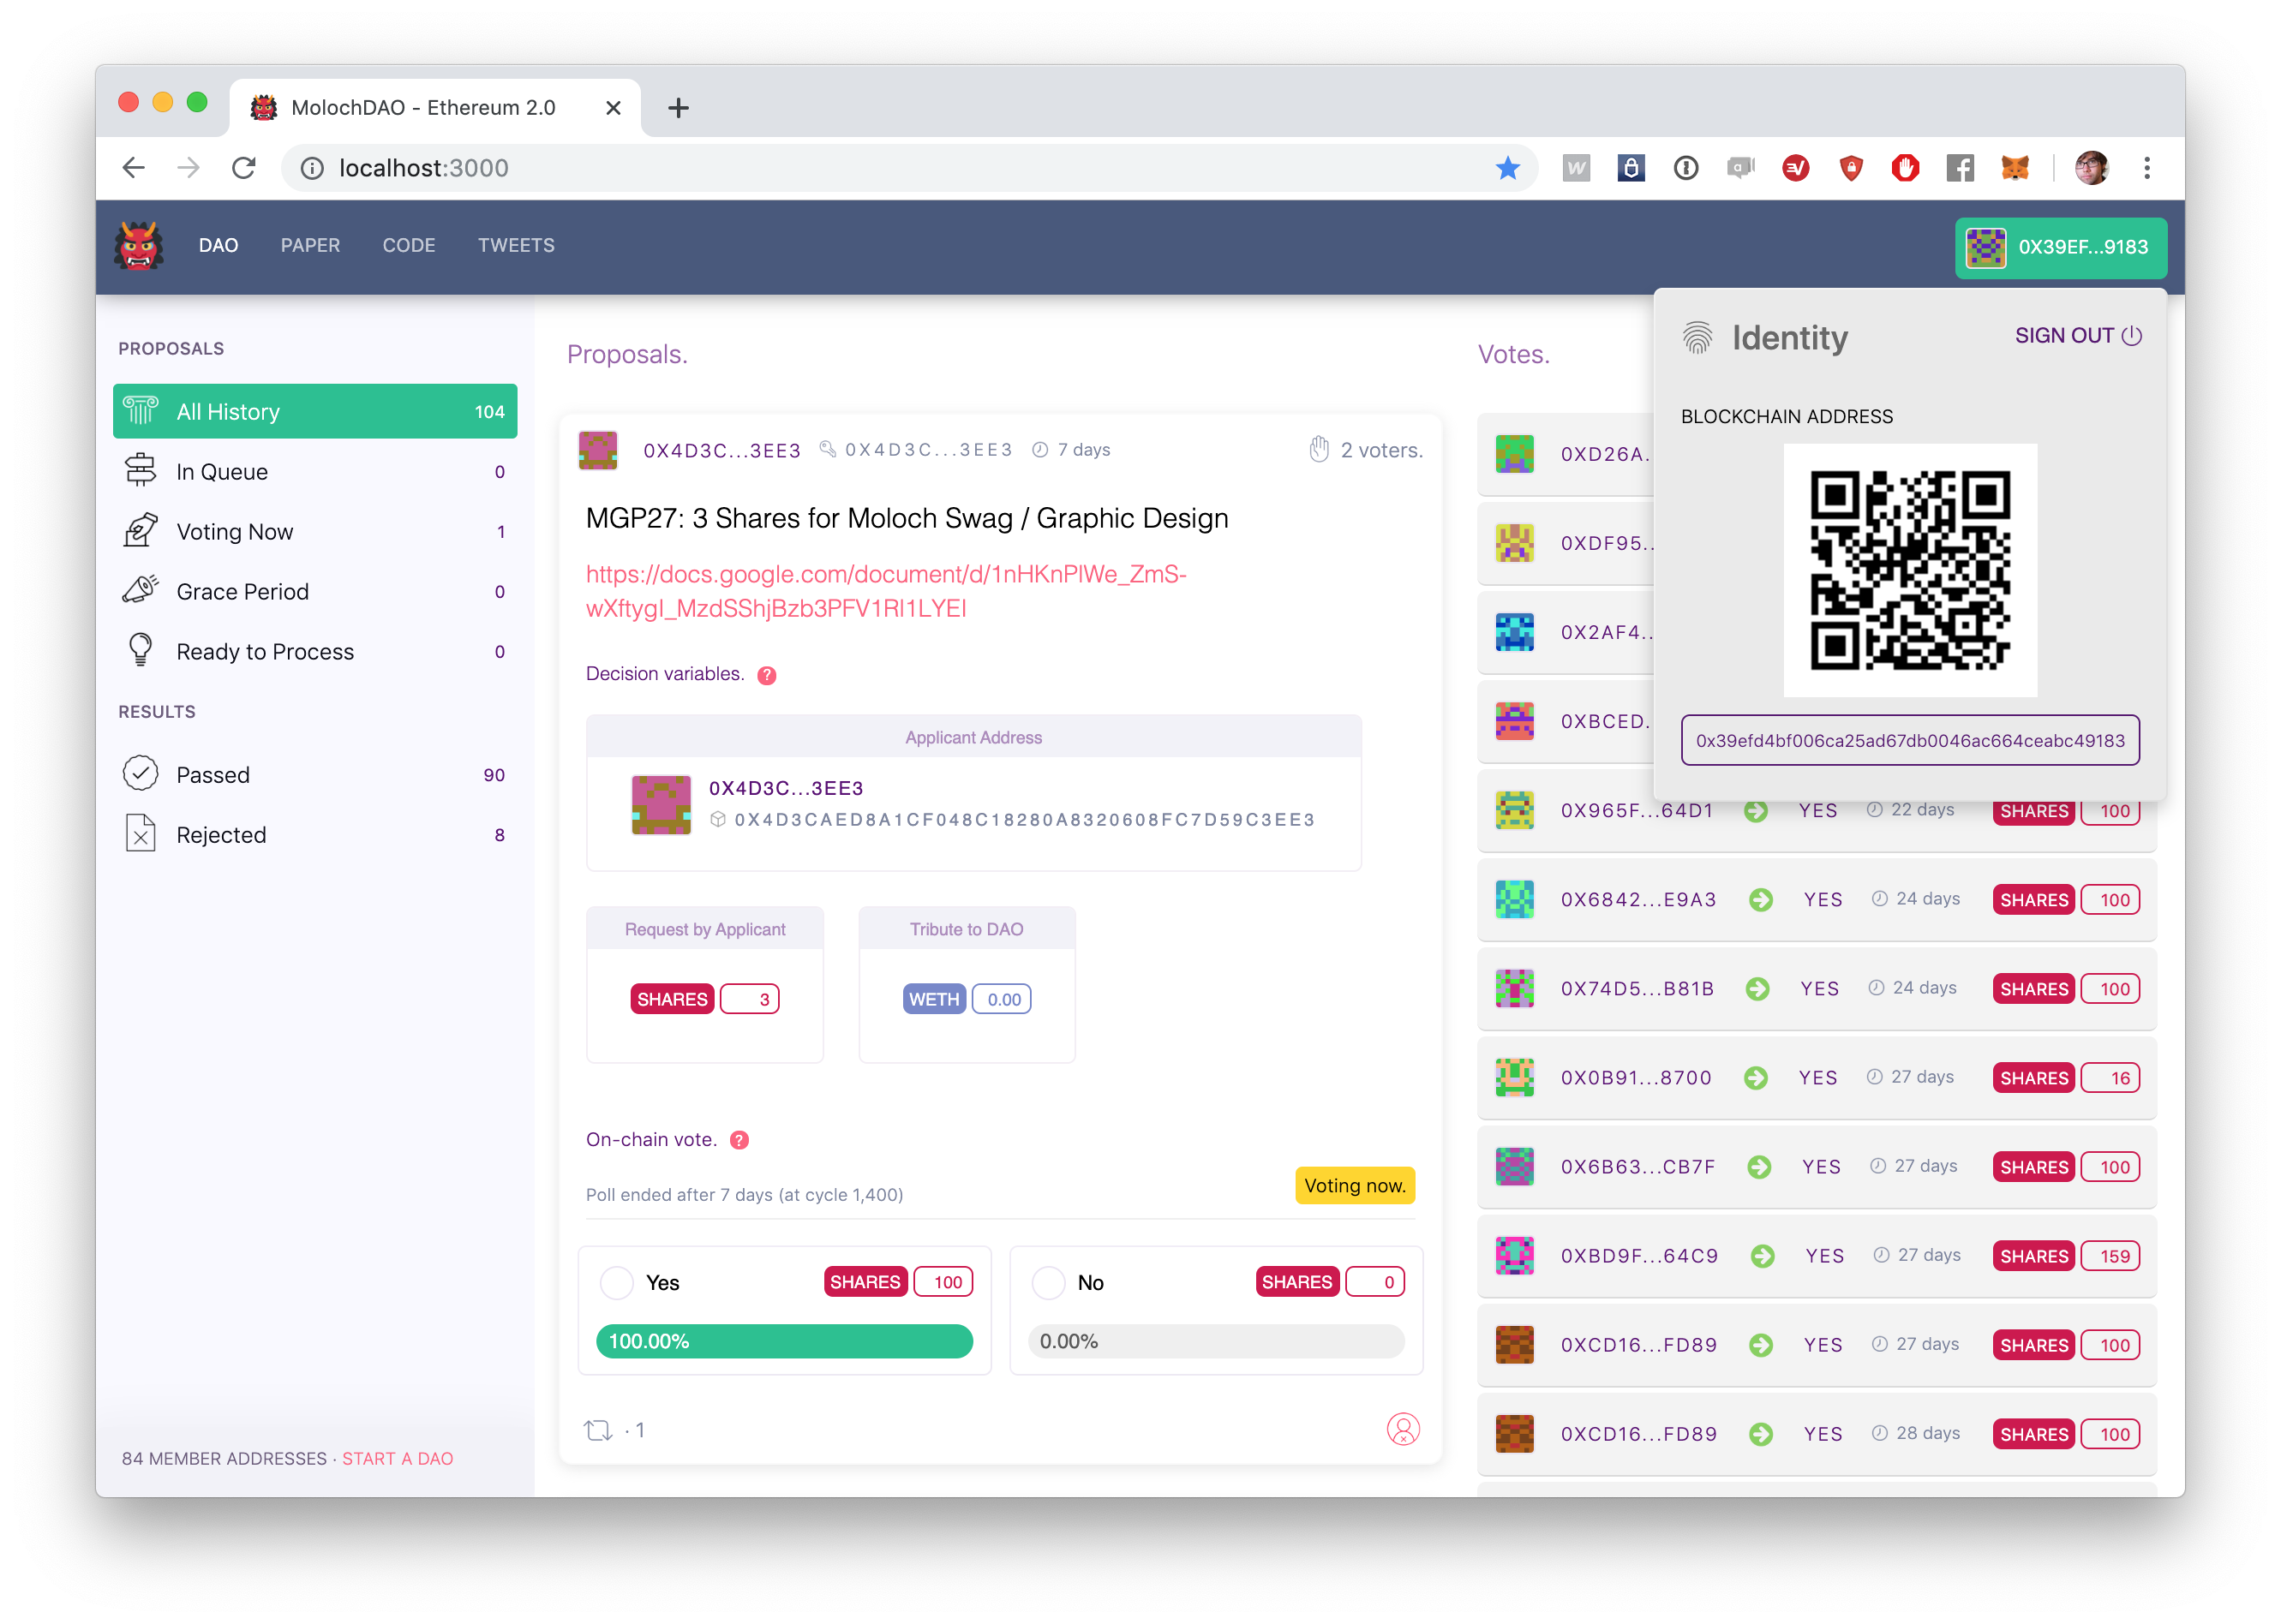The width and height of the screenshot is (2281, 1624).
Task: Open Chrome three-dot menu
Action: (x=2147, y=168)
